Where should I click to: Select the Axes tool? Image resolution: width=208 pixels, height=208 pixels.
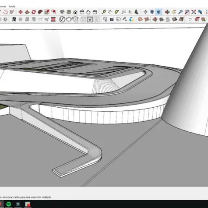tap(130, 12)
